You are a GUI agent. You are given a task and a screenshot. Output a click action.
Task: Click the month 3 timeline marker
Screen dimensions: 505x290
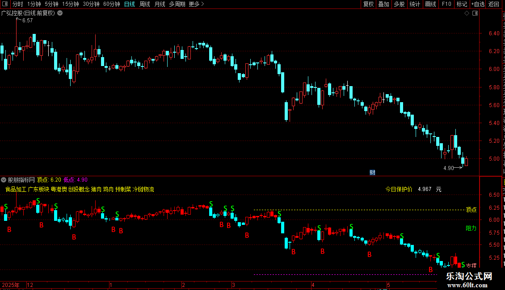233,285
